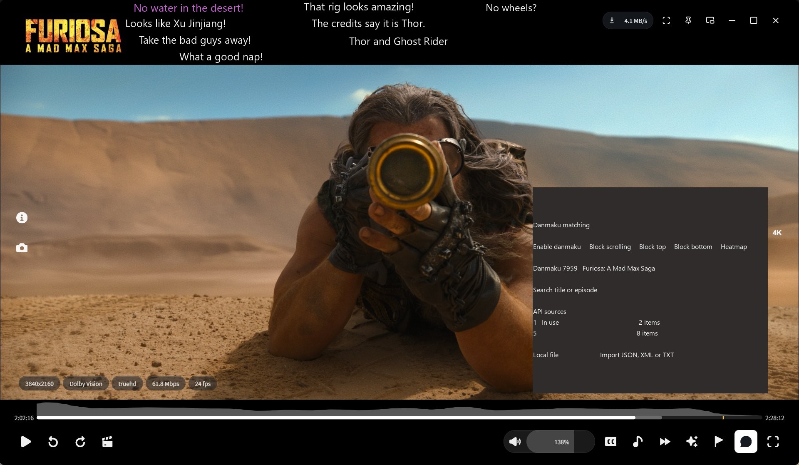This screenshot has height=465, width=799.
Task: Click Import JSON, XML or TXT
Action: [x=637, y=355]
